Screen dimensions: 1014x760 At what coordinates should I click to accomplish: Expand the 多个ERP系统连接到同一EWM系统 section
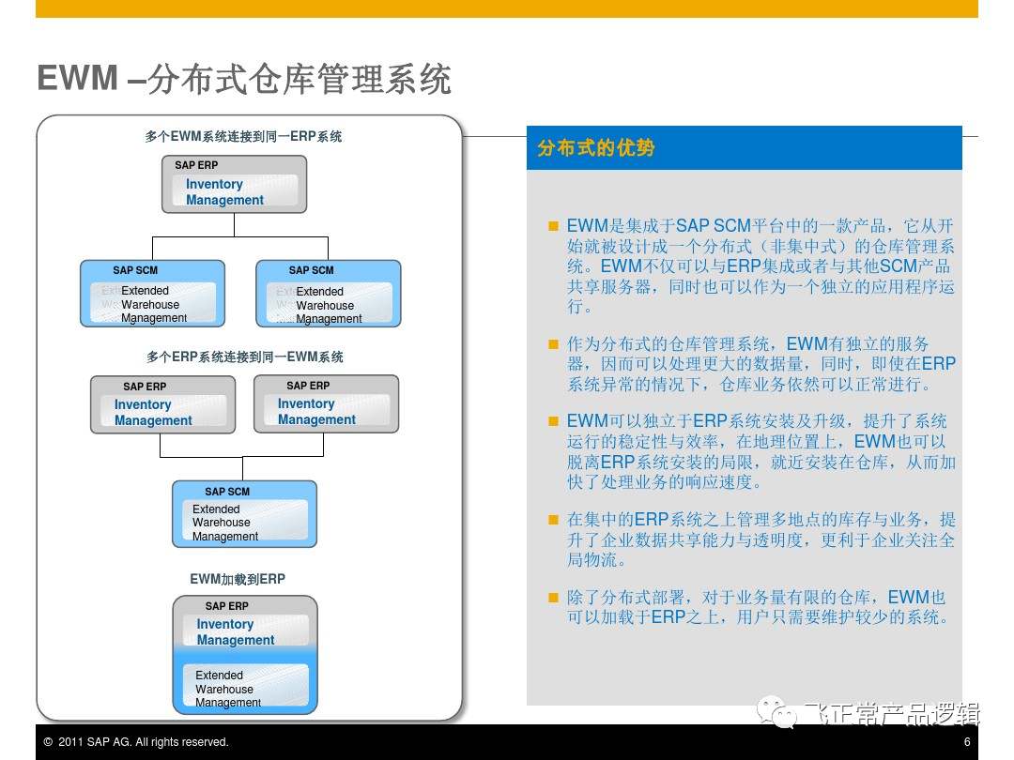tap(245, 357)
